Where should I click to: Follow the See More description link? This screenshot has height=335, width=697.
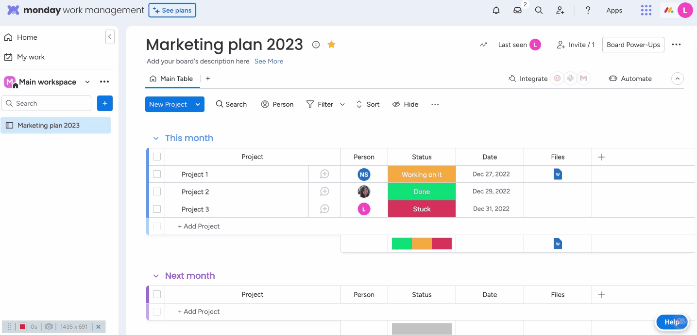point(269,62)
